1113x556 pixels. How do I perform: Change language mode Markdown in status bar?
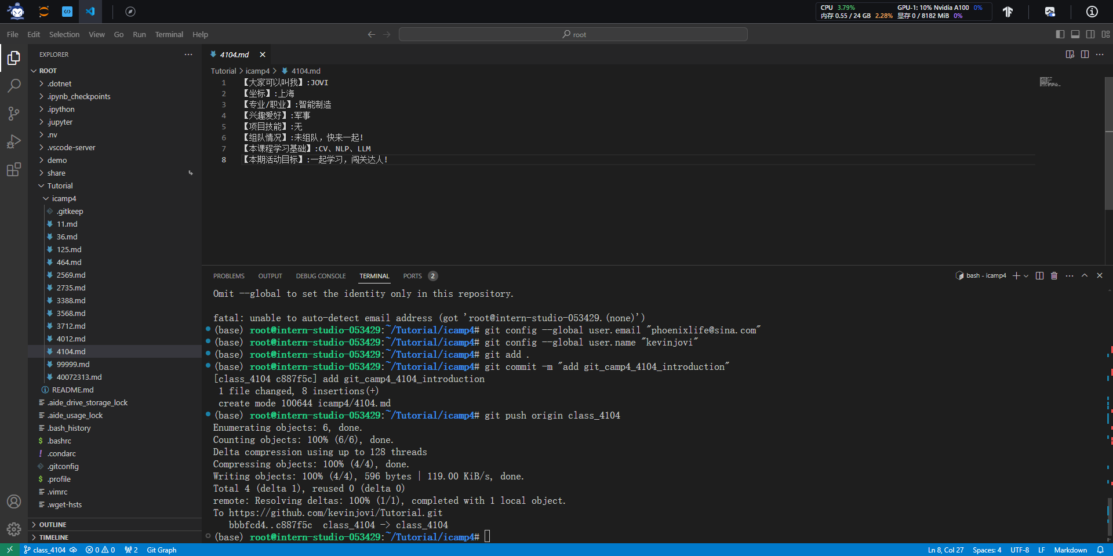pyautogui.click(x=1070, y=550)
